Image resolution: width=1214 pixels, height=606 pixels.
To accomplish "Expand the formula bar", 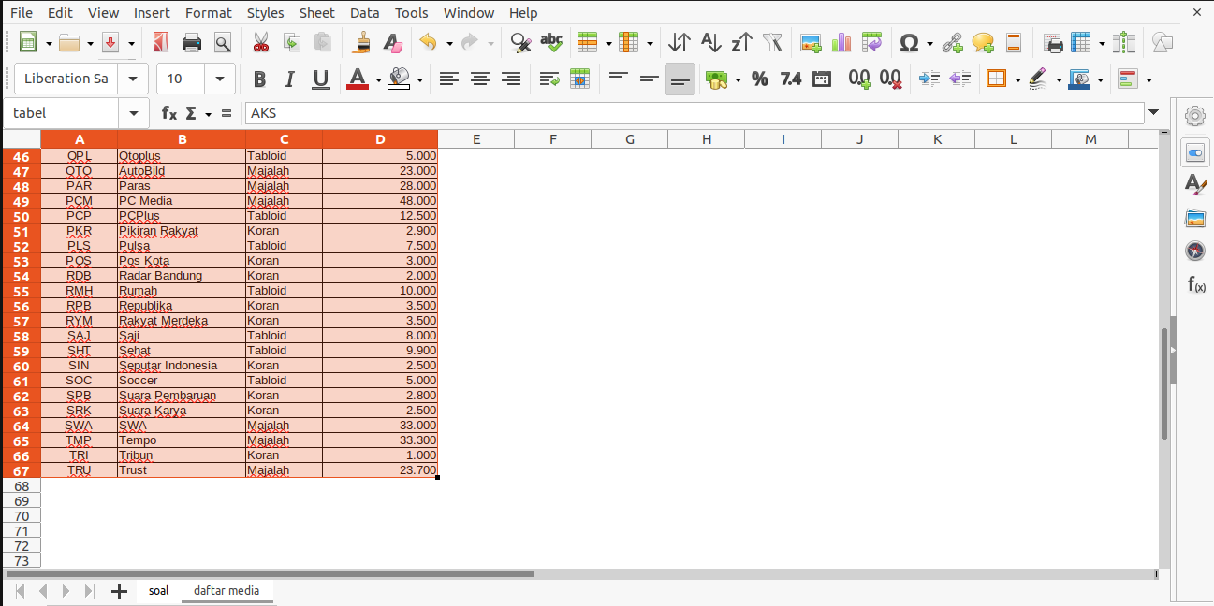I will [1154, 113].
